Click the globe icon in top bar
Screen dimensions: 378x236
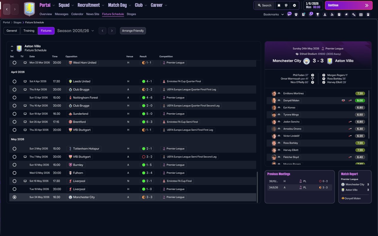286,5
